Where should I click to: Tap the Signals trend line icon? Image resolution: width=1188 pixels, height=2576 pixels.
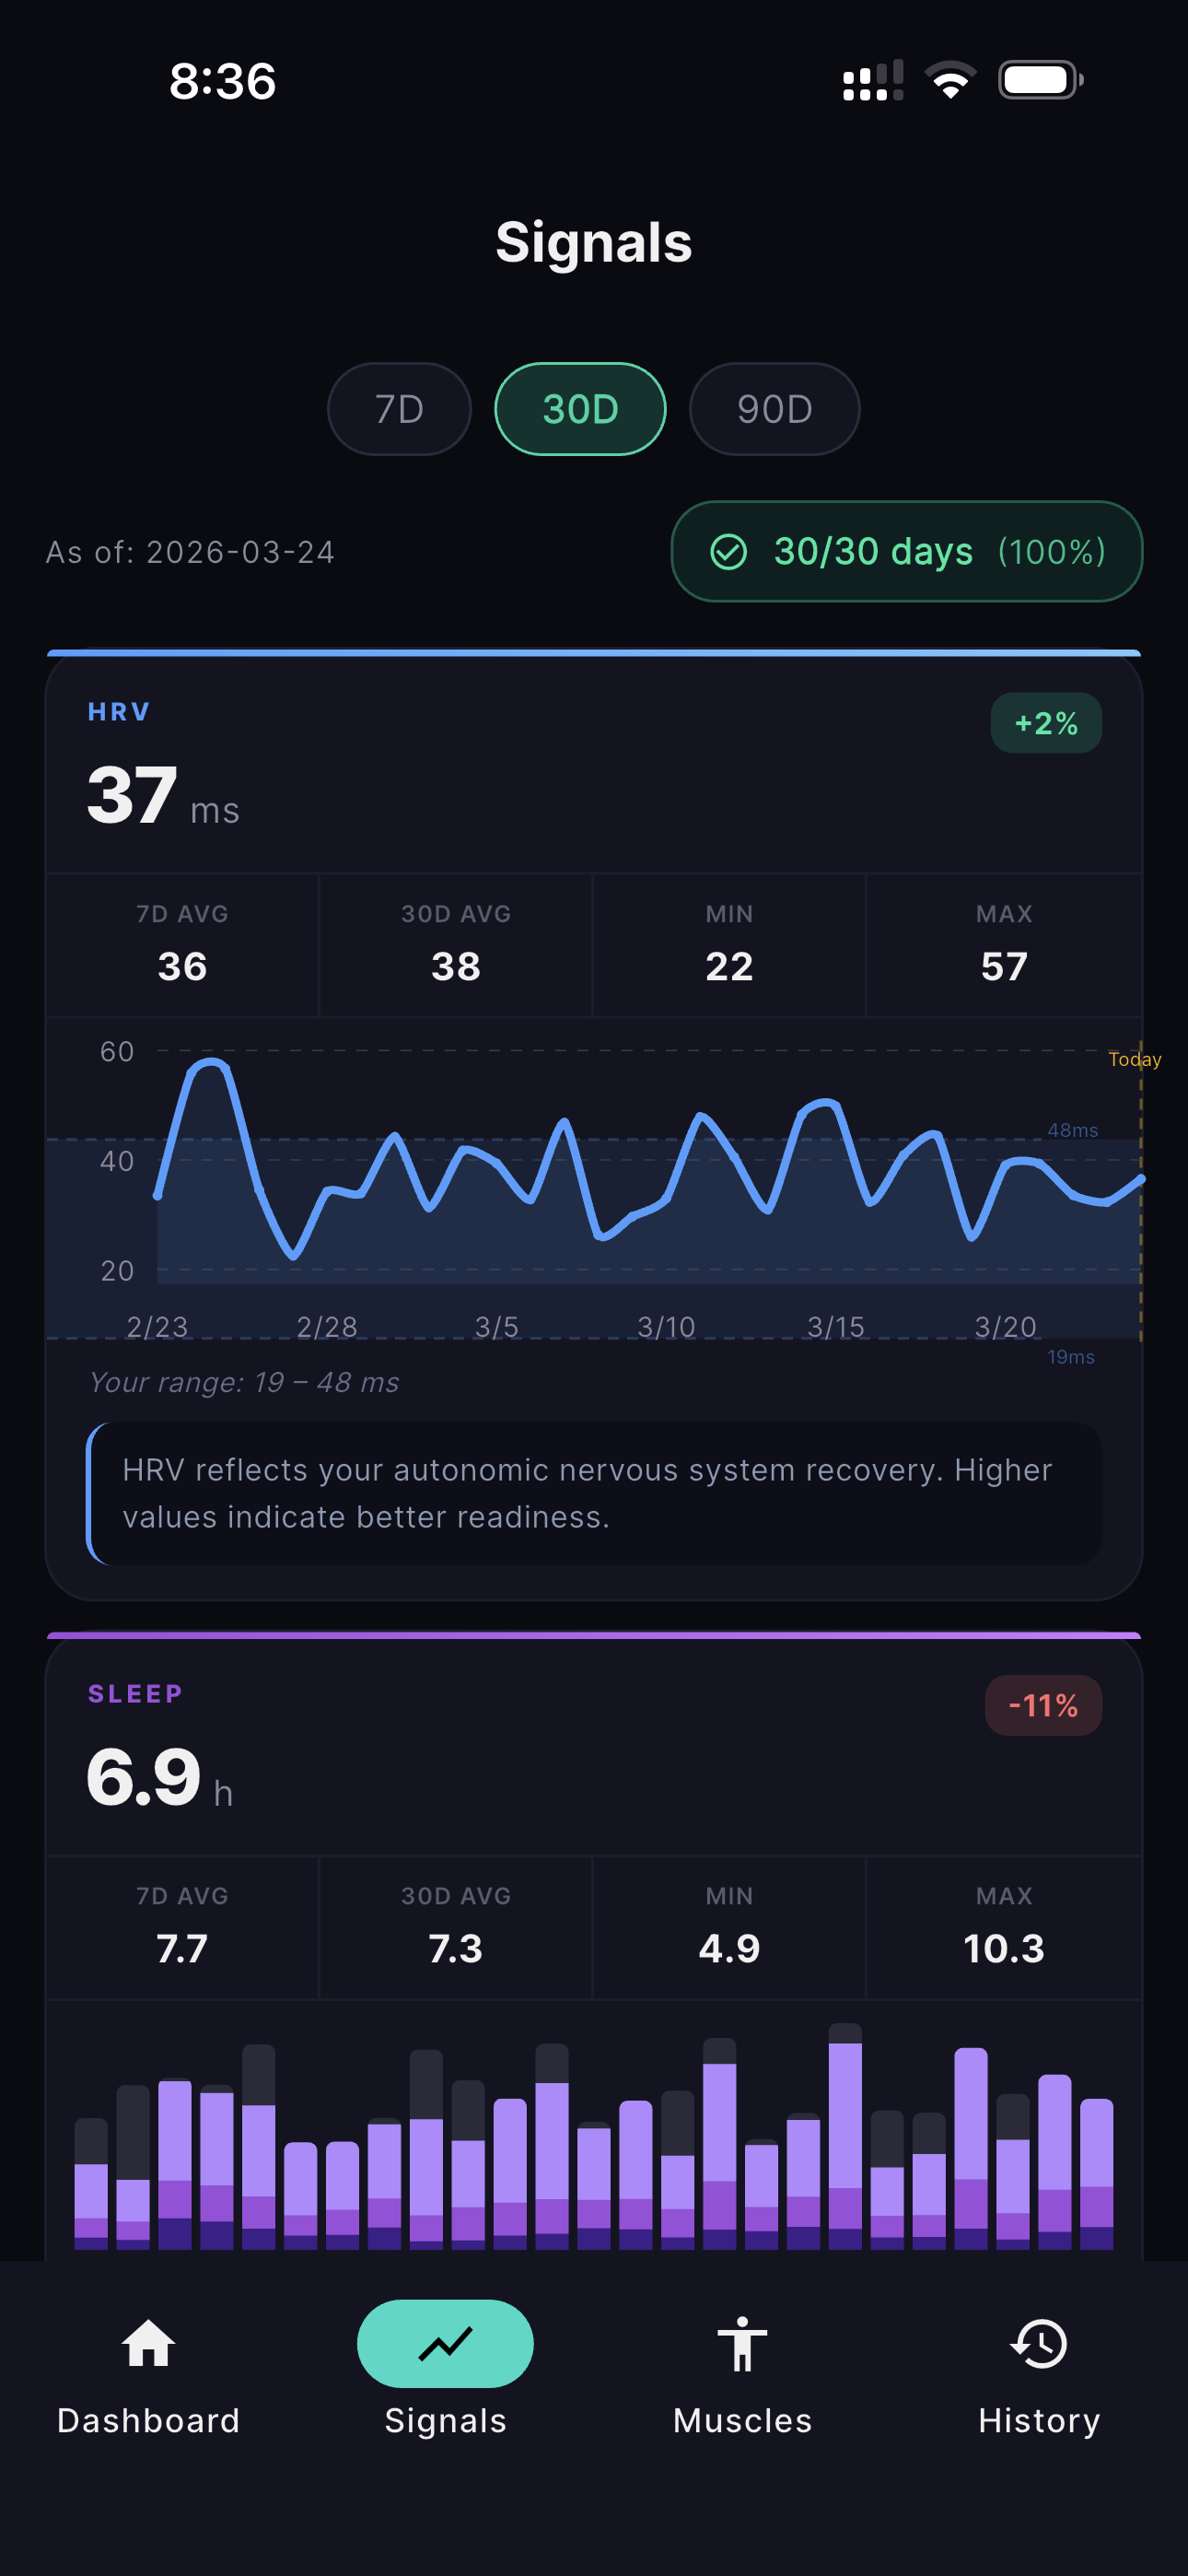coord(445,2343)
